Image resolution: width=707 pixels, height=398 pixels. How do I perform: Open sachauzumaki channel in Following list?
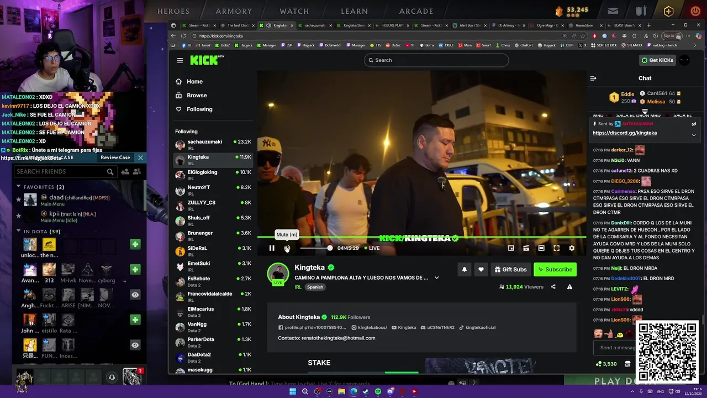(213, 145)
